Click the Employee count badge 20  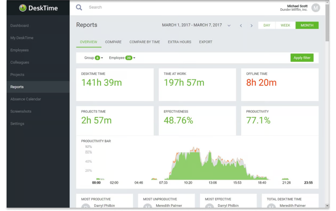(128, 58)
